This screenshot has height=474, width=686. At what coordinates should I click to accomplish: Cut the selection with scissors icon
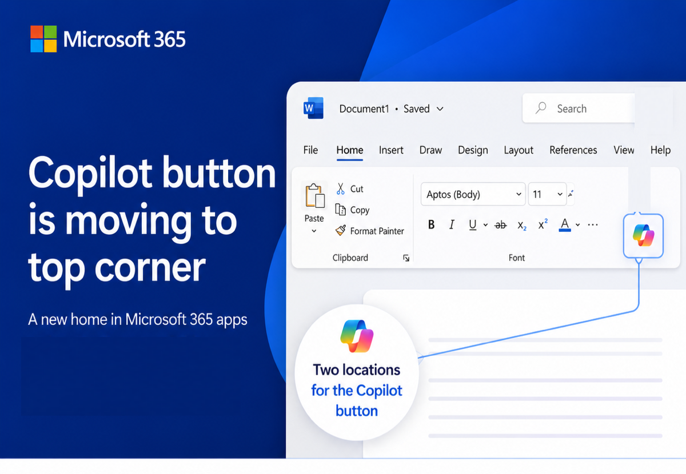coord(349,188)
